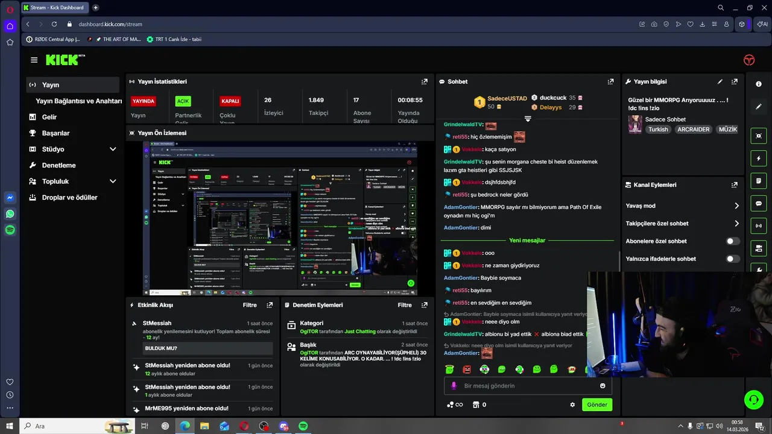The width and height of the screenshot is (772, 434).
Task: Click the Windows taskbar search box Ara
Action: pos(77,426)
